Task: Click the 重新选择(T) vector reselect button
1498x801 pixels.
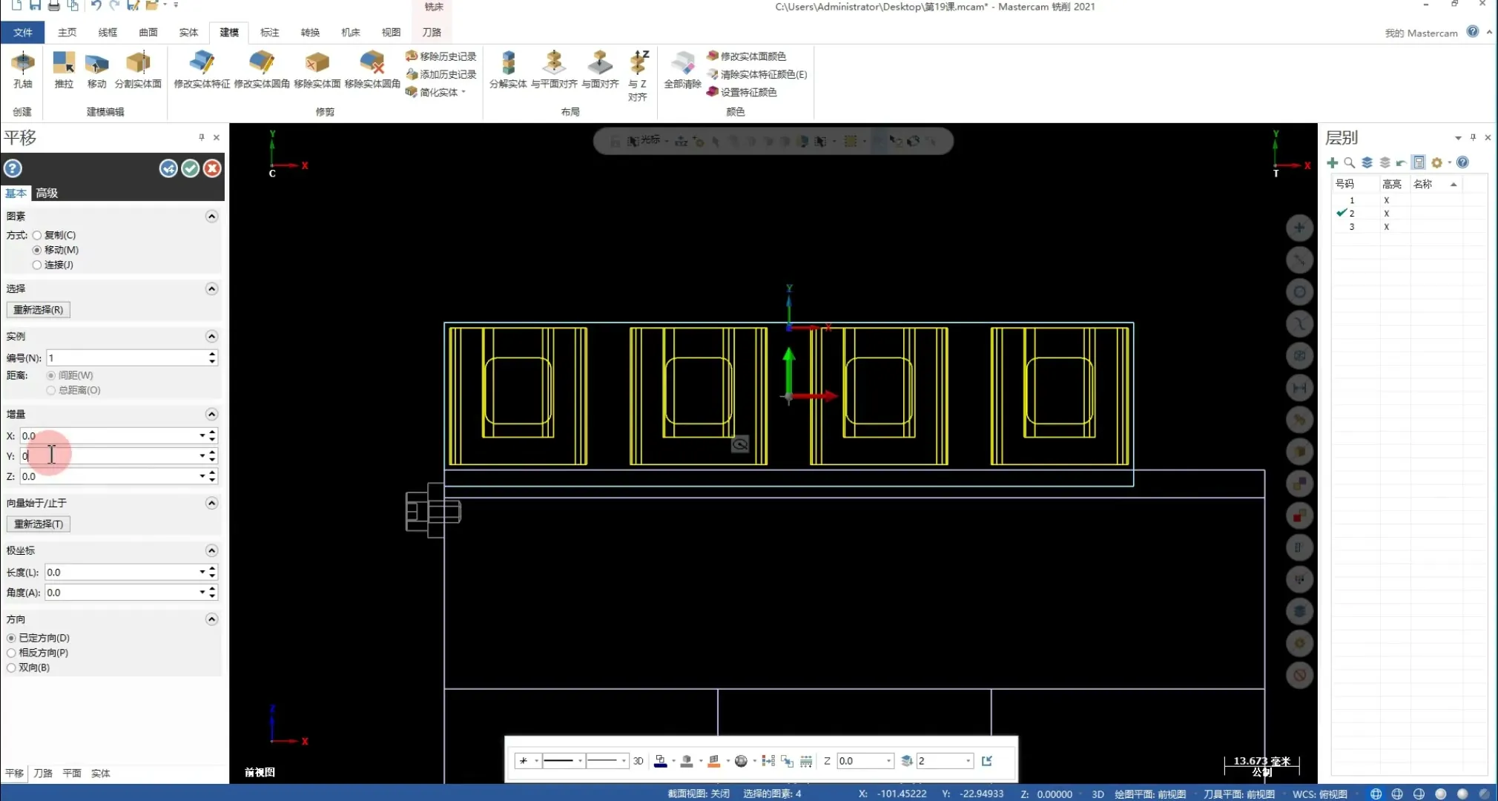Action: point(39,524)
